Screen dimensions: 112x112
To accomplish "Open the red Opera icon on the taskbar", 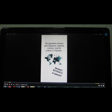I will [14, 87].
